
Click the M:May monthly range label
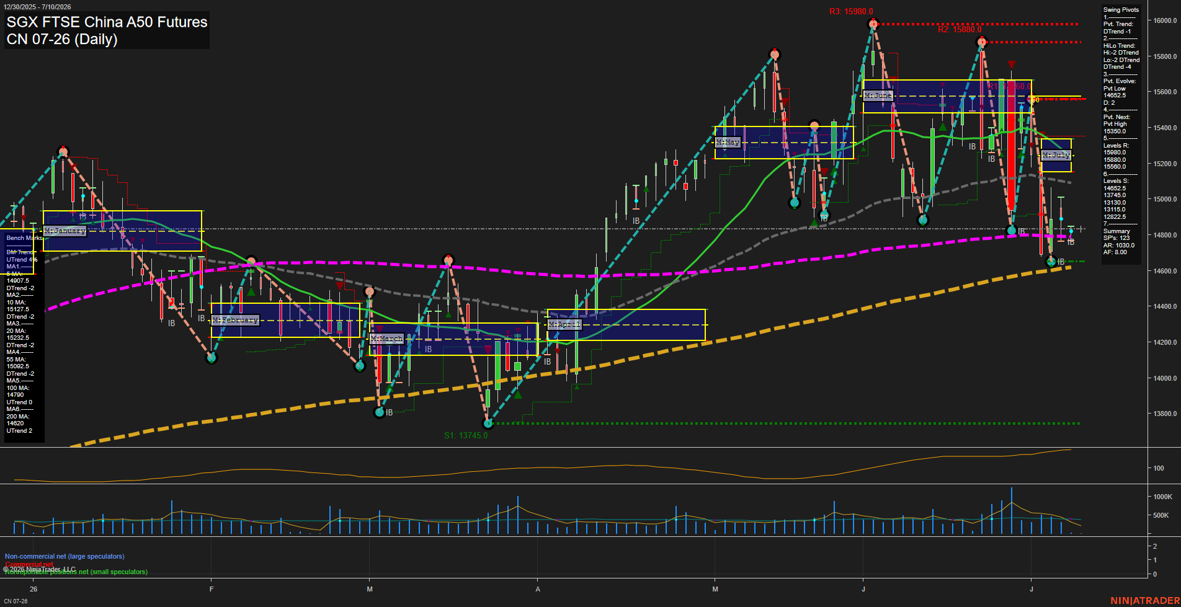click(x=728, y=142)
